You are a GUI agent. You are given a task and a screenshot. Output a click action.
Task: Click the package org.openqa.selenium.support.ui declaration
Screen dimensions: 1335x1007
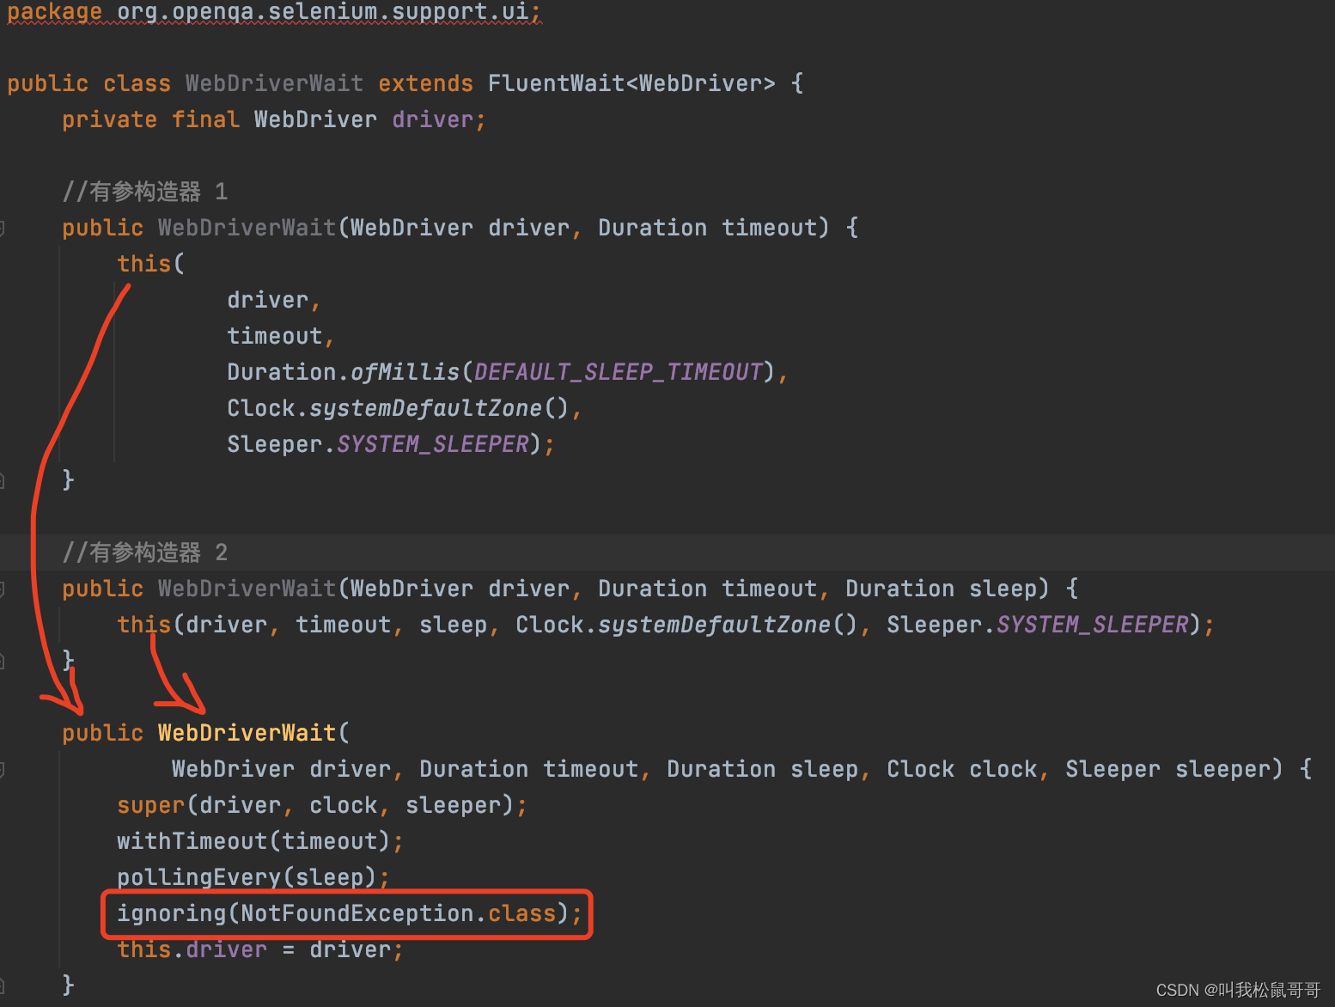click(274, 12)
